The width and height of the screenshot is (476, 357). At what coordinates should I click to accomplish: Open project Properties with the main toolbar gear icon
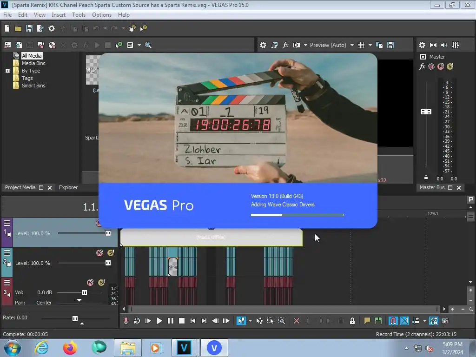point(52,28)
